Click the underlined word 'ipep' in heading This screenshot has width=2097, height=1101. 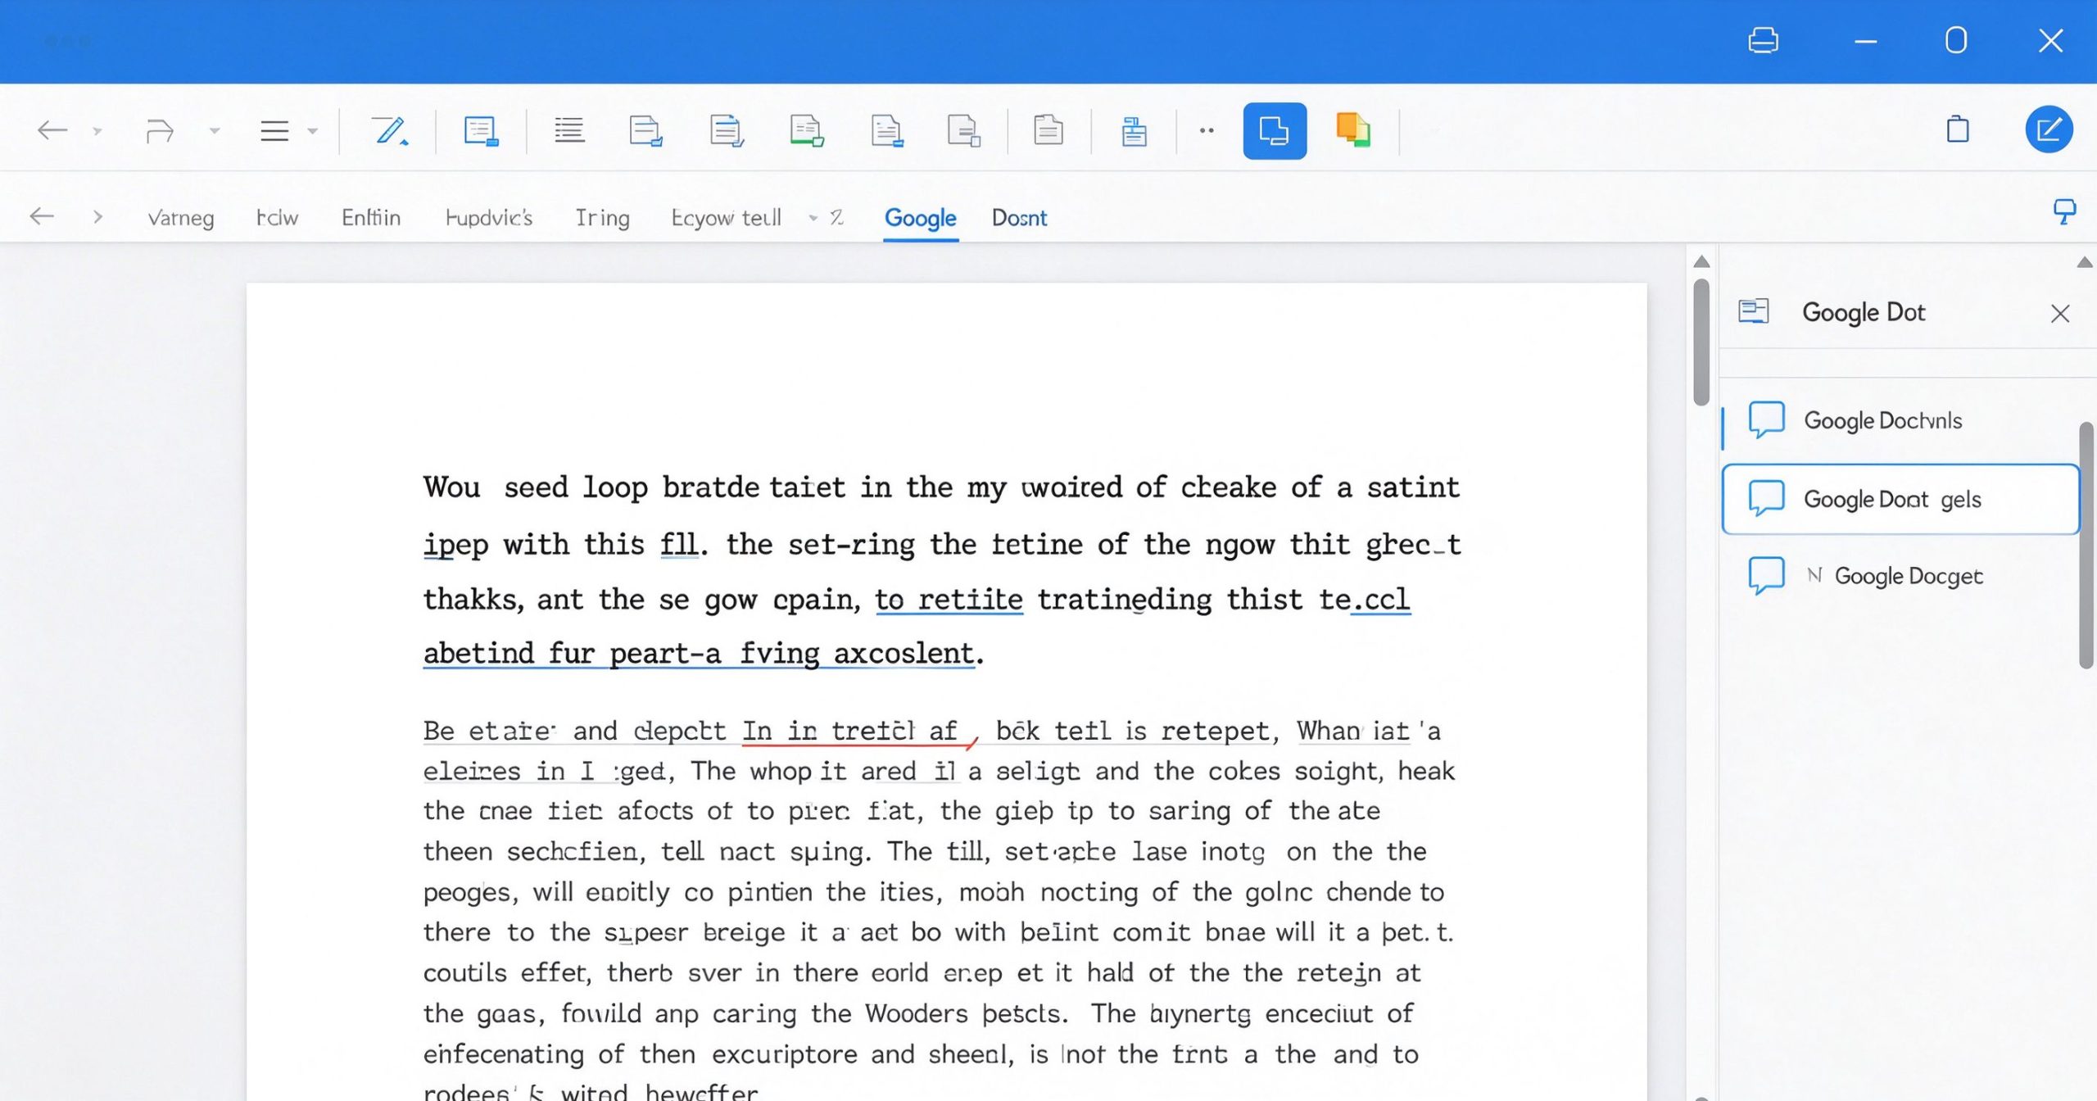click(455, 545)
